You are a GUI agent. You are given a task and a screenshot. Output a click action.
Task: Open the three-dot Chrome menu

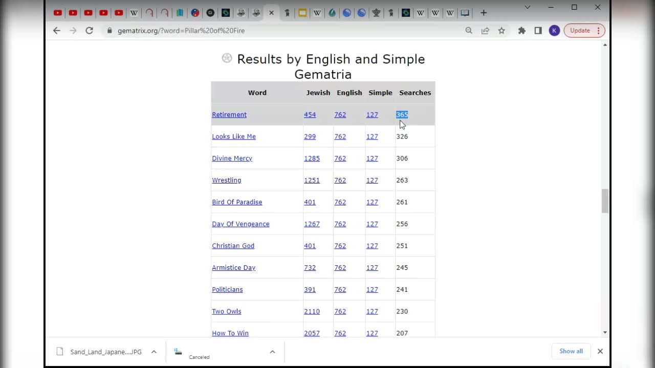tap(598, 31)
